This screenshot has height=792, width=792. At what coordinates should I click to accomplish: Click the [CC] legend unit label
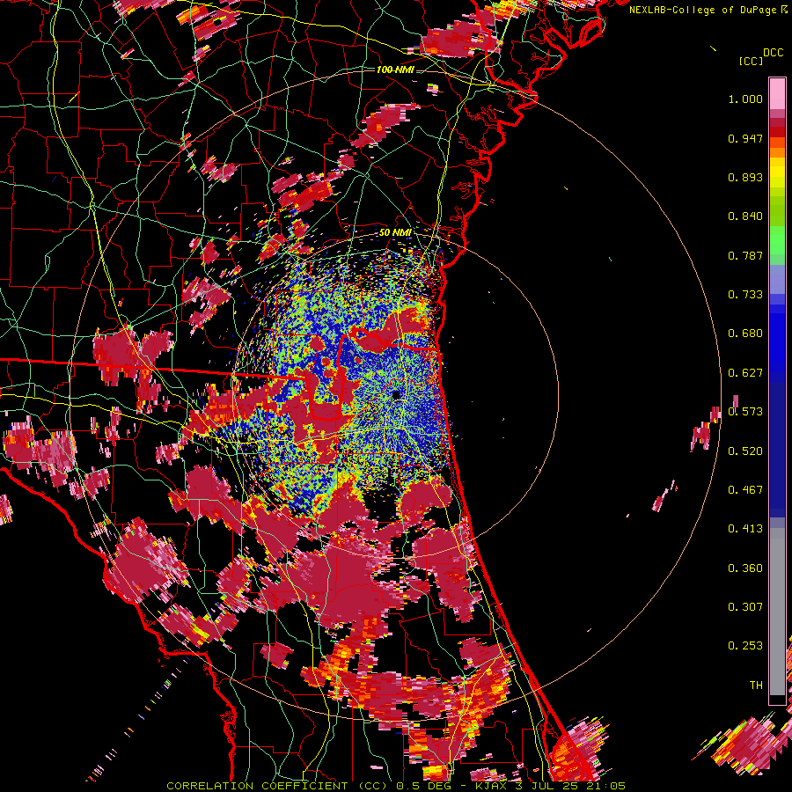pos(751,61)
